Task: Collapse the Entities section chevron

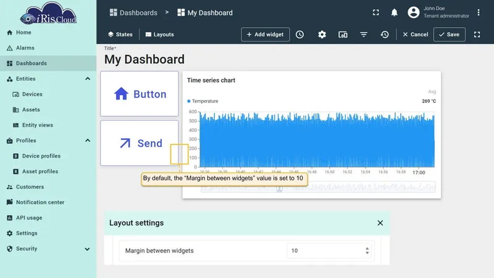Action: [88, 79]
